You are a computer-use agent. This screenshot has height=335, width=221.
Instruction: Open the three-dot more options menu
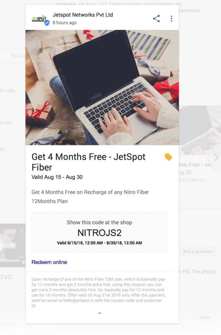pos(171,19)
